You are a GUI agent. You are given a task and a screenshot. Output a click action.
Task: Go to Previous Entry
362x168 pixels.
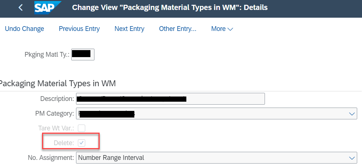(79, 29)
